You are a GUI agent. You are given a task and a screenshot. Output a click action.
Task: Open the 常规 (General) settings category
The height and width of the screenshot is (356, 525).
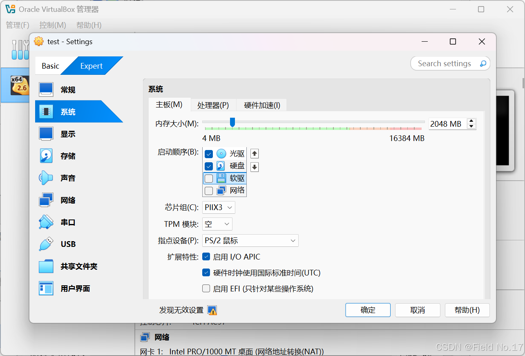pyautogui.click(x=79, y=90)
